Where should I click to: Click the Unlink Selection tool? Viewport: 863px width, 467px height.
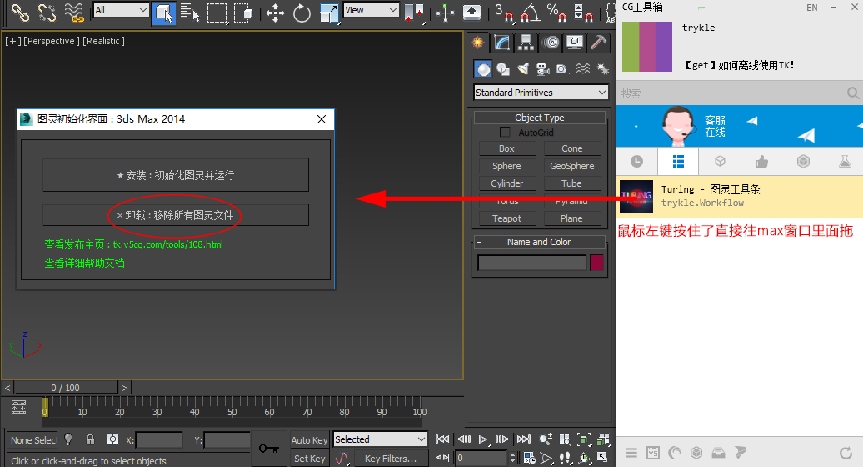pos(47,13)
